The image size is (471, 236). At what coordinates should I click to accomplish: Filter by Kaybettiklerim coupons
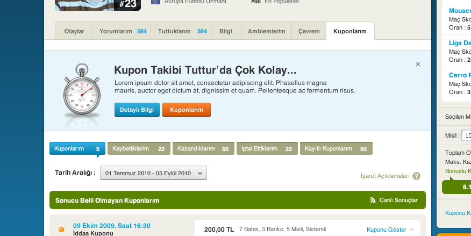pos(139,148)
